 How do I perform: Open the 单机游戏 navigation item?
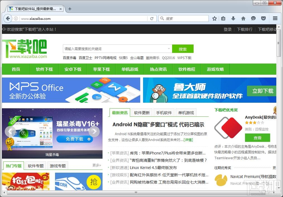pos(130,69)
